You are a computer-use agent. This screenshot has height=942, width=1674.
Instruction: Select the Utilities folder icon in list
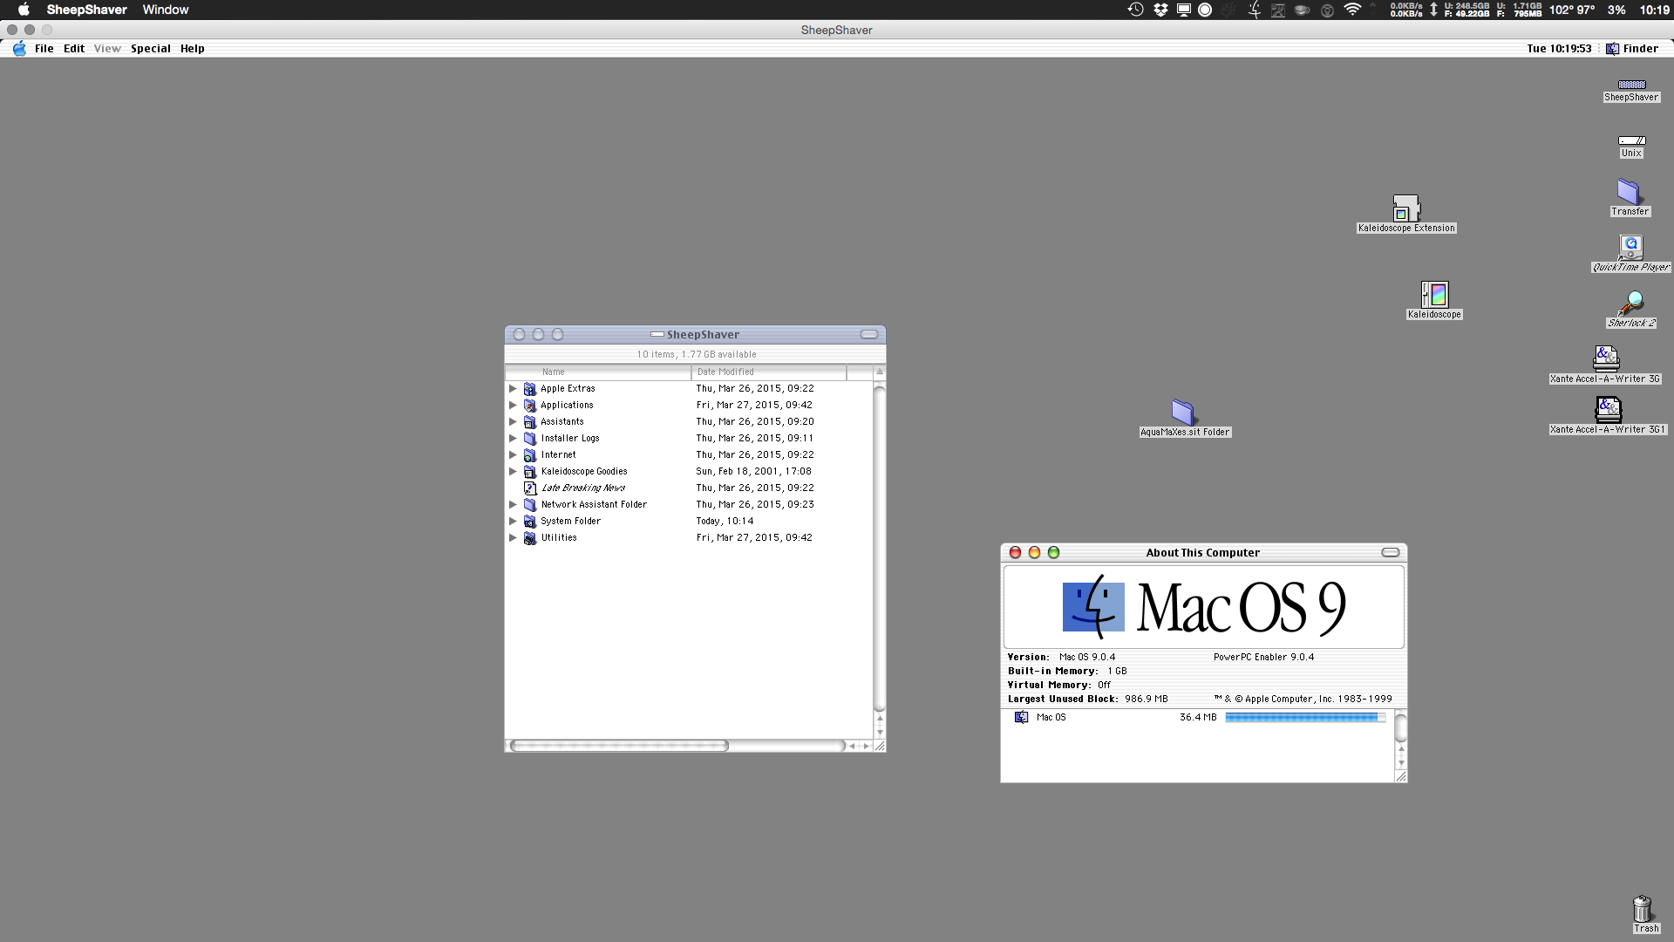[529, 538]
